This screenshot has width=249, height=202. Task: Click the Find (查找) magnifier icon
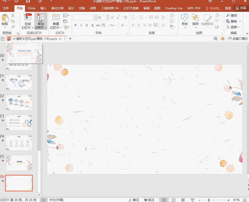[x=228, y=16]
